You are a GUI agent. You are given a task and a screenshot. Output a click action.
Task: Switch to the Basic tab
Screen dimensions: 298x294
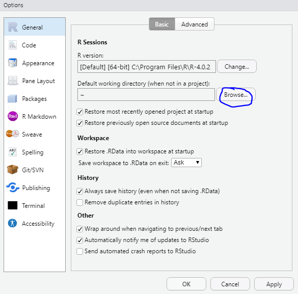coord(161,24)
